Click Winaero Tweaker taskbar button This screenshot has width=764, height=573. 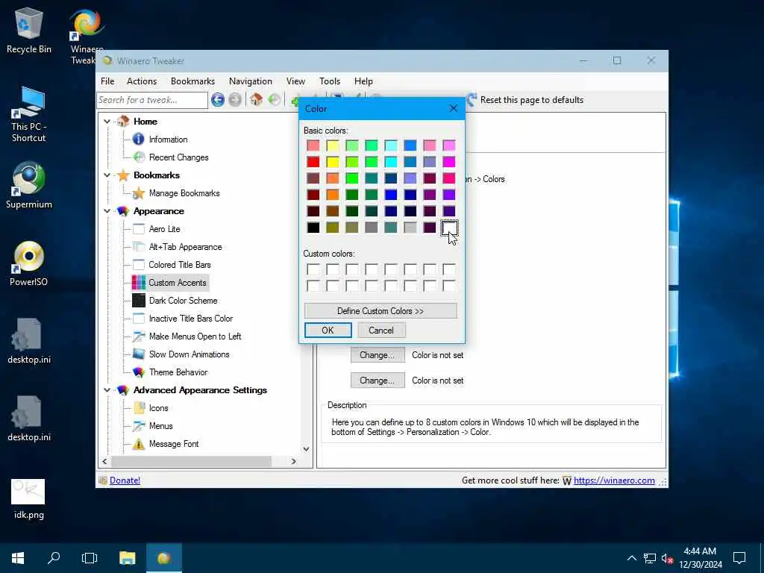(163, 558)
